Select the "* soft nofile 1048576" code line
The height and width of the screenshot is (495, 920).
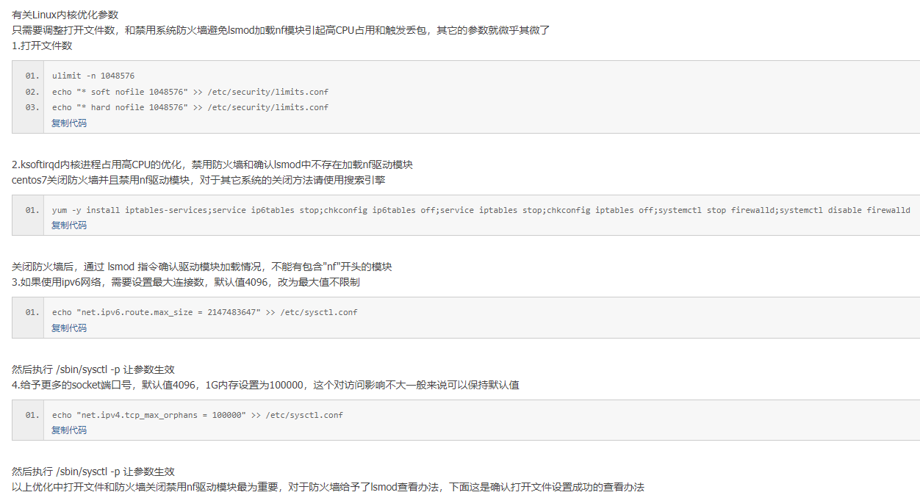click(x=190, y=93)
